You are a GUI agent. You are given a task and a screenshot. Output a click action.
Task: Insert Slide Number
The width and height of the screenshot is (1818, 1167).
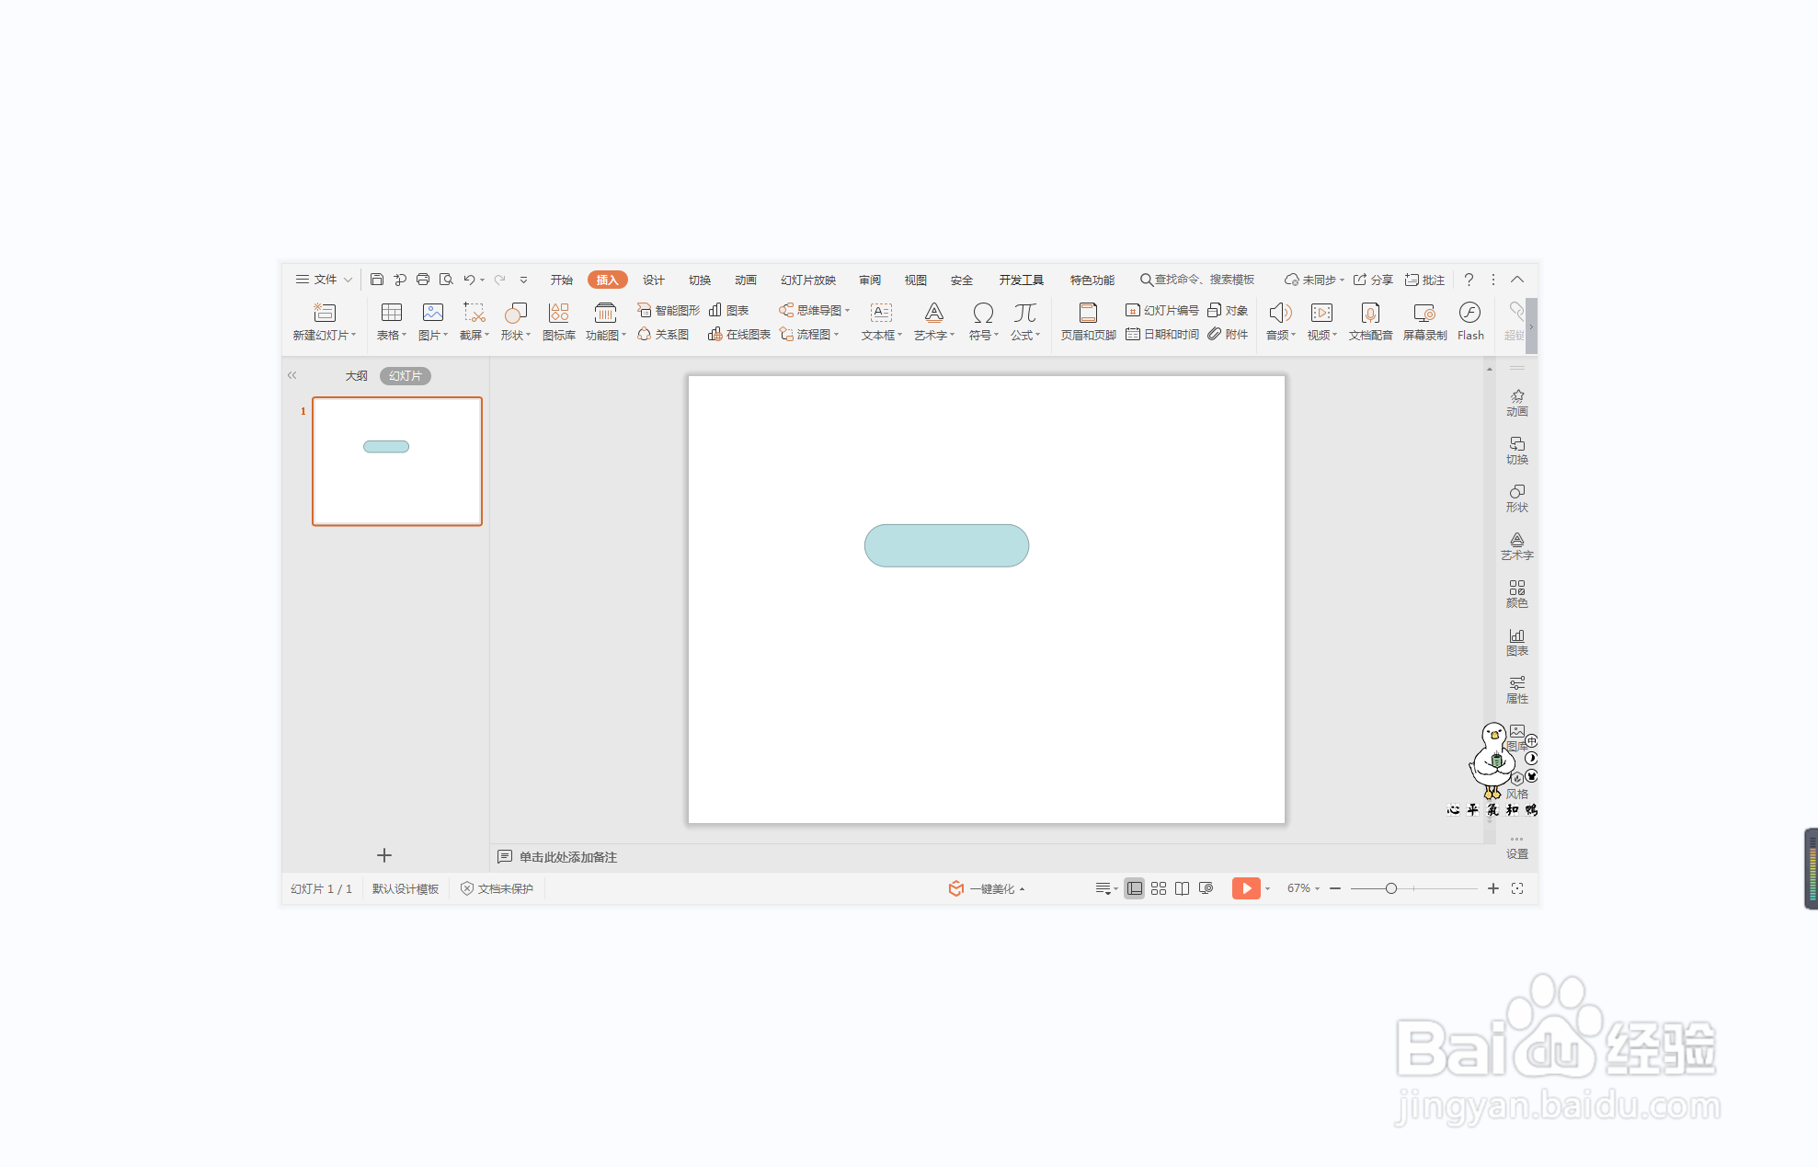1162,311
